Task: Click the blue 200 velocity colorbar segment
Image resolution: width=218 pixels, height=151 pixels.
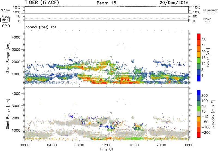Action: [199, 93]
